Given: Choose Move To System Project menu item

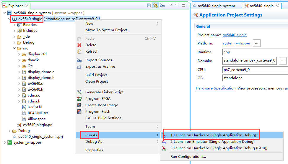Looking at the screenshot, I should coord(118,30).
